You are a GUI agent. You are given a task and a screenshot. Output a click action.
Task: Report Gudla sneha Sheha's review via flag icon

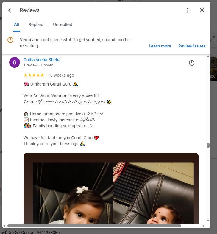[192, 63]
